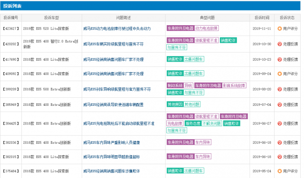Click the red status icon in row 382036
304x178 pixels.
(279, 142)
